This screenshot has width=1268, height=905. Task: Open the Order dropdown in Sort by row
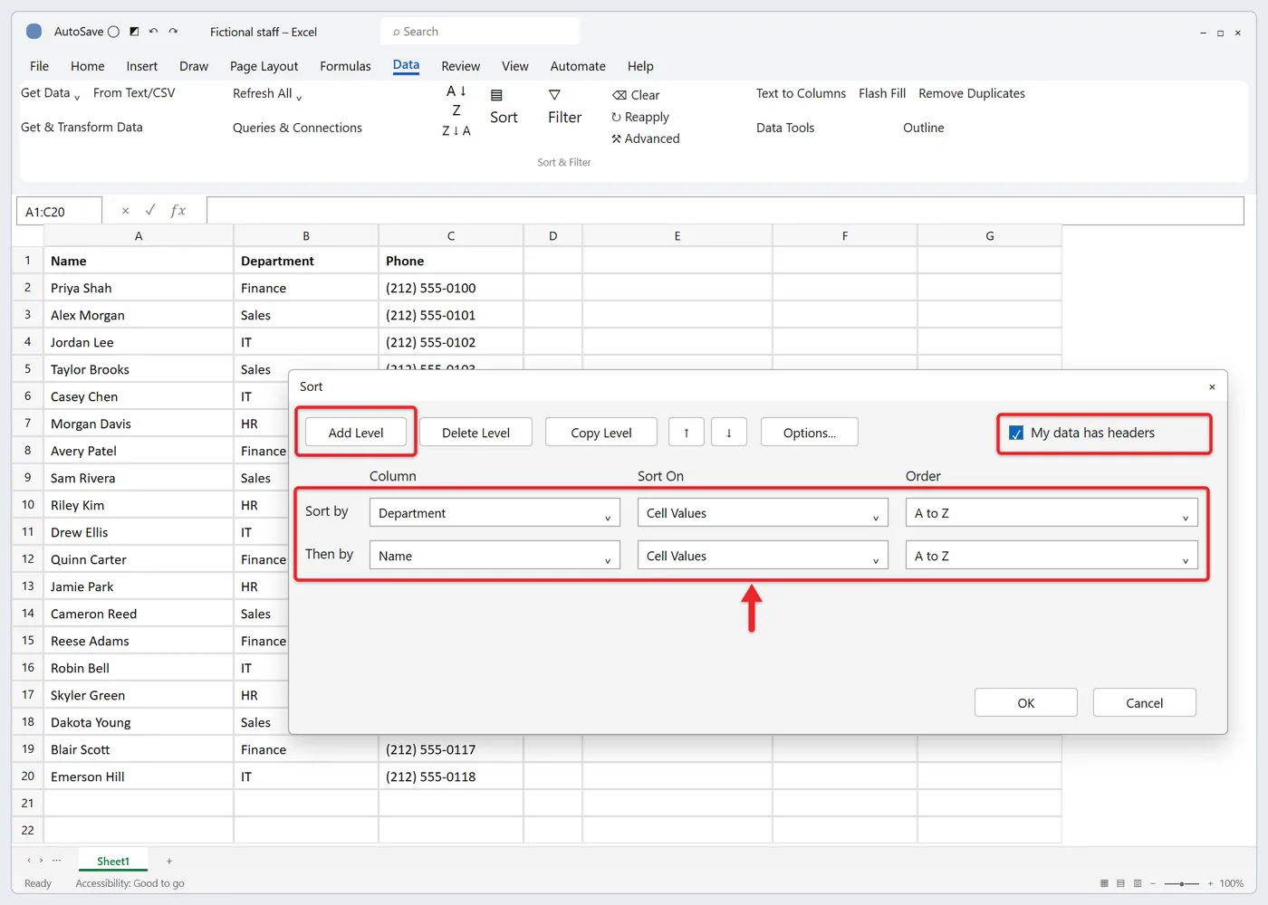(x=1052, y=512)
